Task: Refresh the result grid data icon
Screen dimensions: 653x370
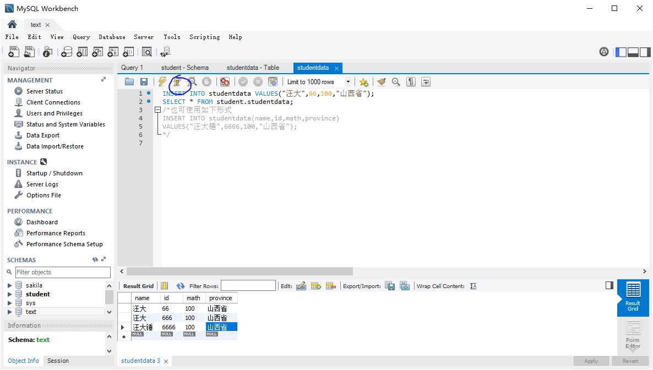Action: 181,286
